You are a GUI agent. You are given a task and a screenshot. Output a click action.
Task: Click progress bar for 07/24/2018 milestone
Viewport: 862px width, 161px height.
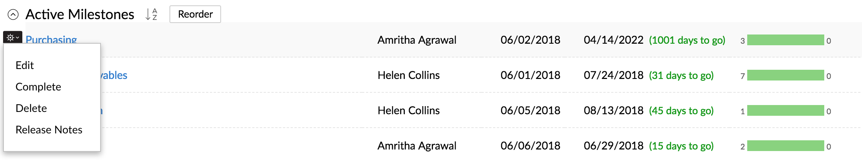tap(785, 75)
